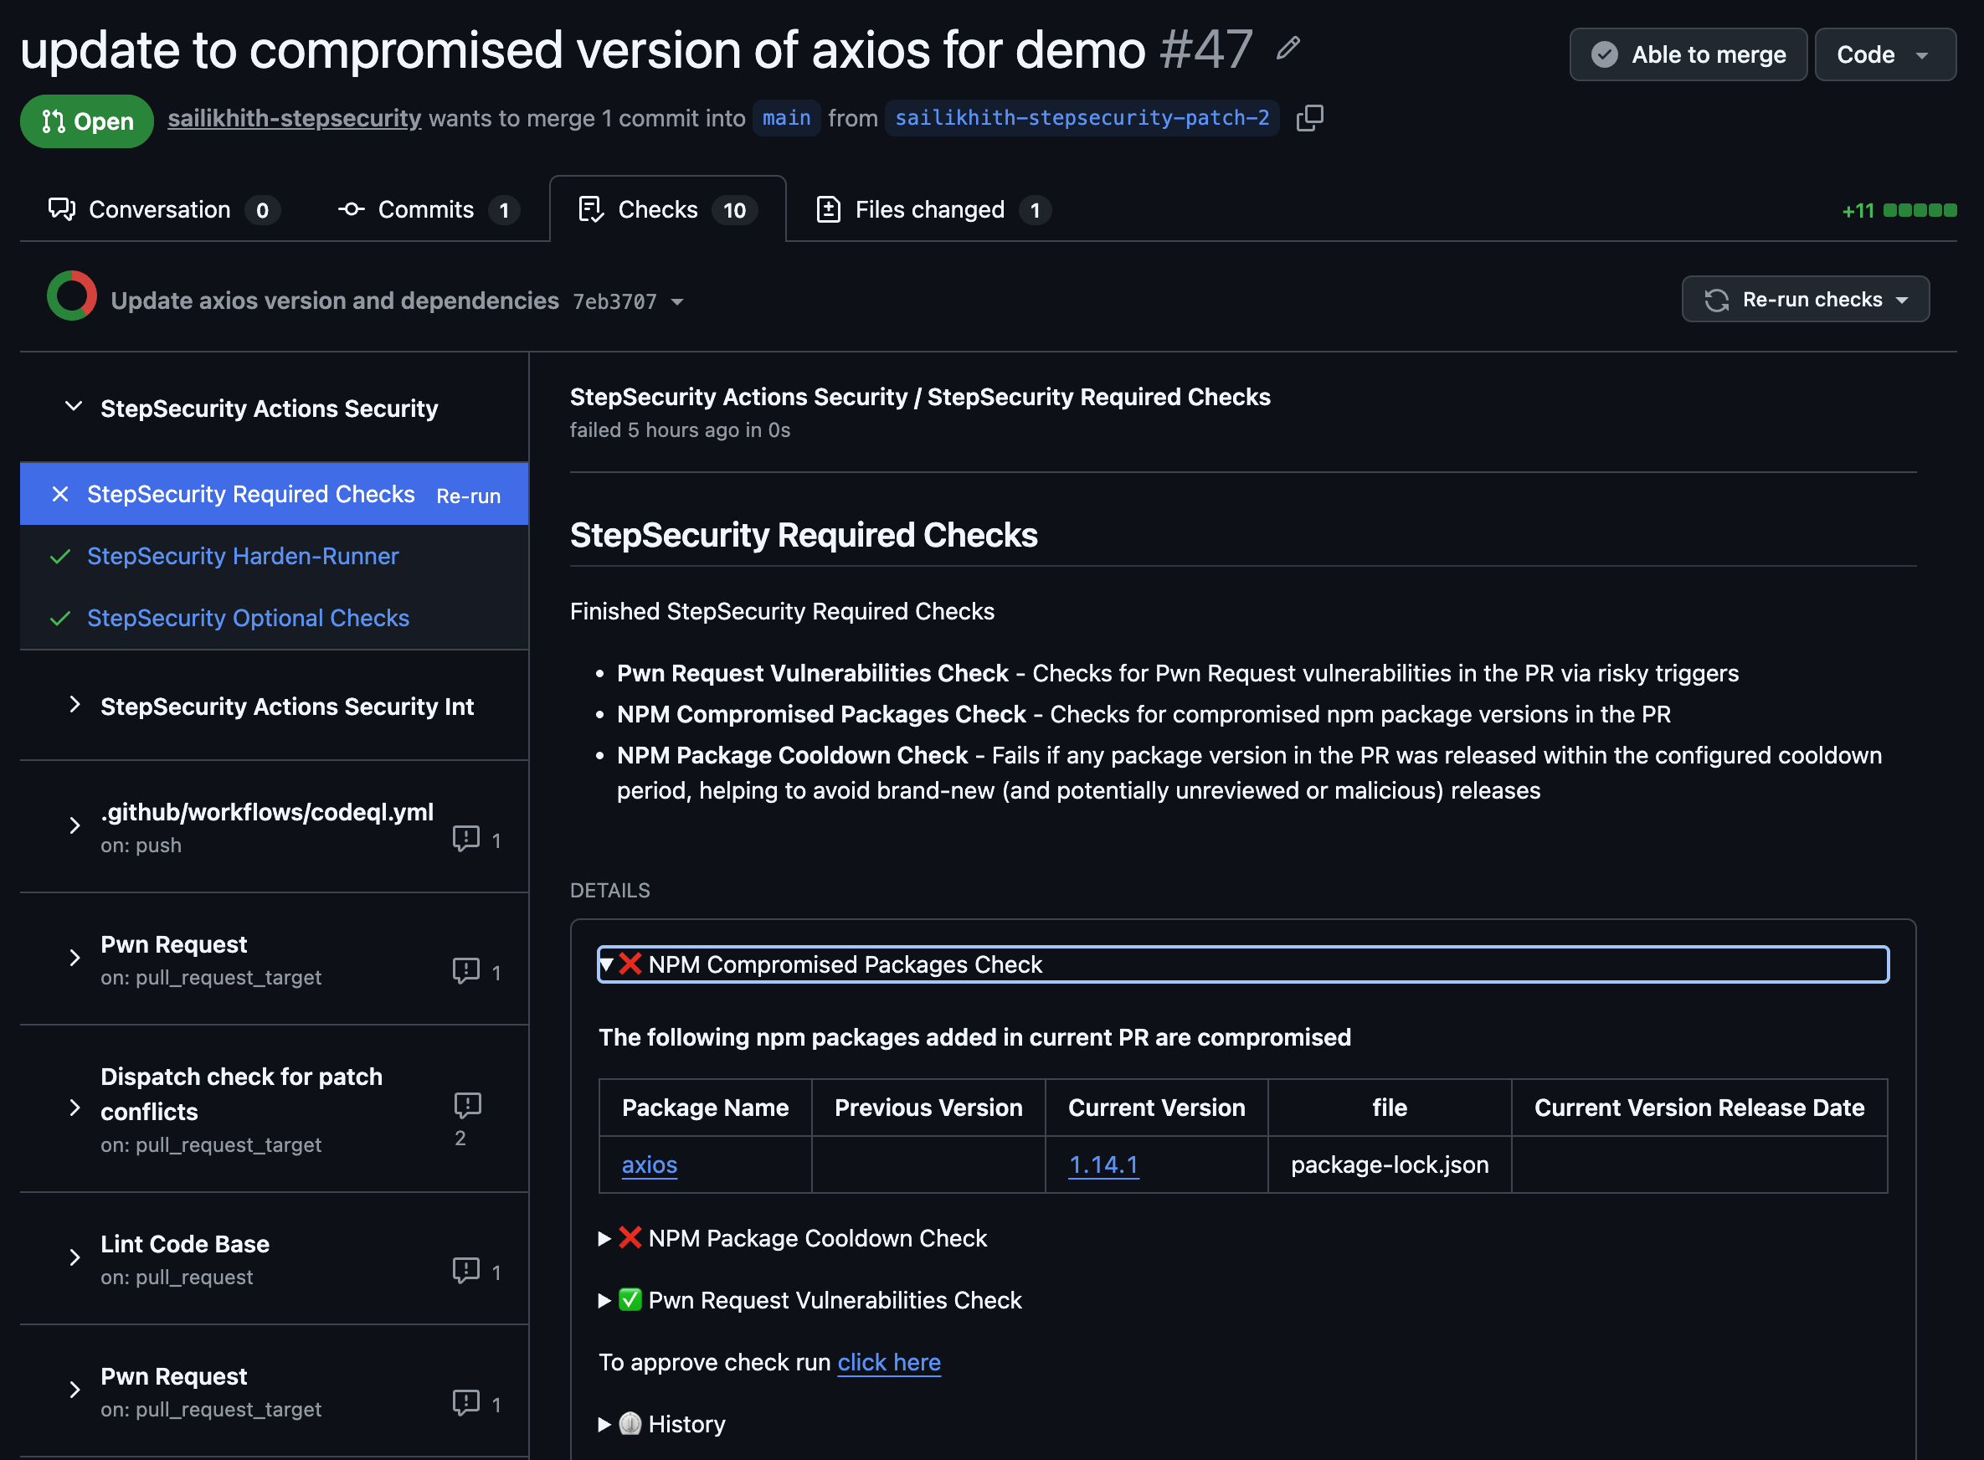Image resolution: width=1984 pixels, height=1460 pixels.
Task: Switch to the Files changed tab
Action: click(x=929, y=209)
